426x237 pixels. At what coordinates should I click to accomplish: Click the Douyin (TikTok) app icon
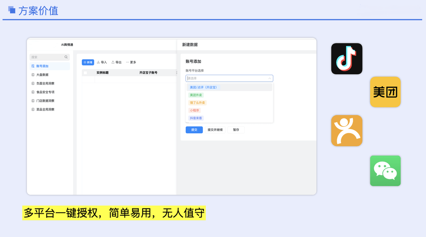(x=346, y=58)
